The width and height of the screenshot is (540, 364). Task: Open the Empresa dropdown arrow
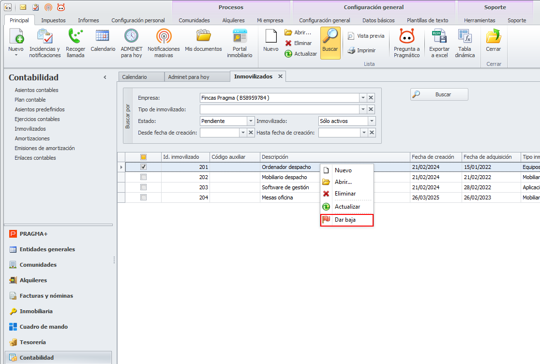click(x=362, y=98)
